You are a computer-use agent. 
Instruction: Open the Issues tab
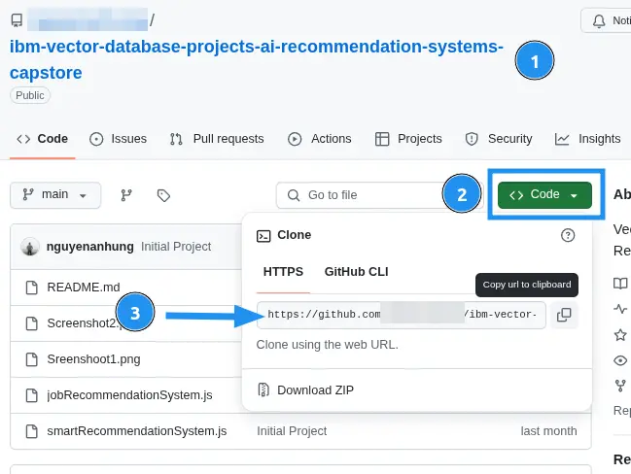118,139
